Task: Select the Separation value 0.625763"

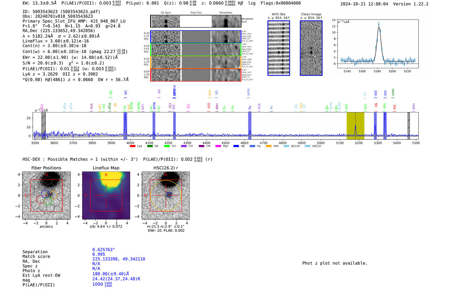Action: pyautogui.click(x=104, y=250)
